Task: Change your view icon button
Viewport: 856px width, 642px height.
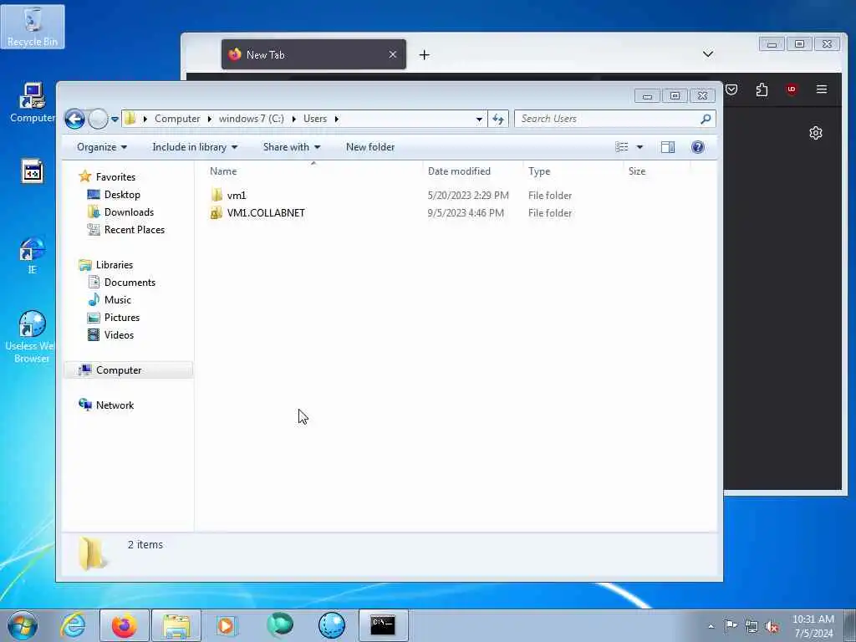Action: click(622, 147)
